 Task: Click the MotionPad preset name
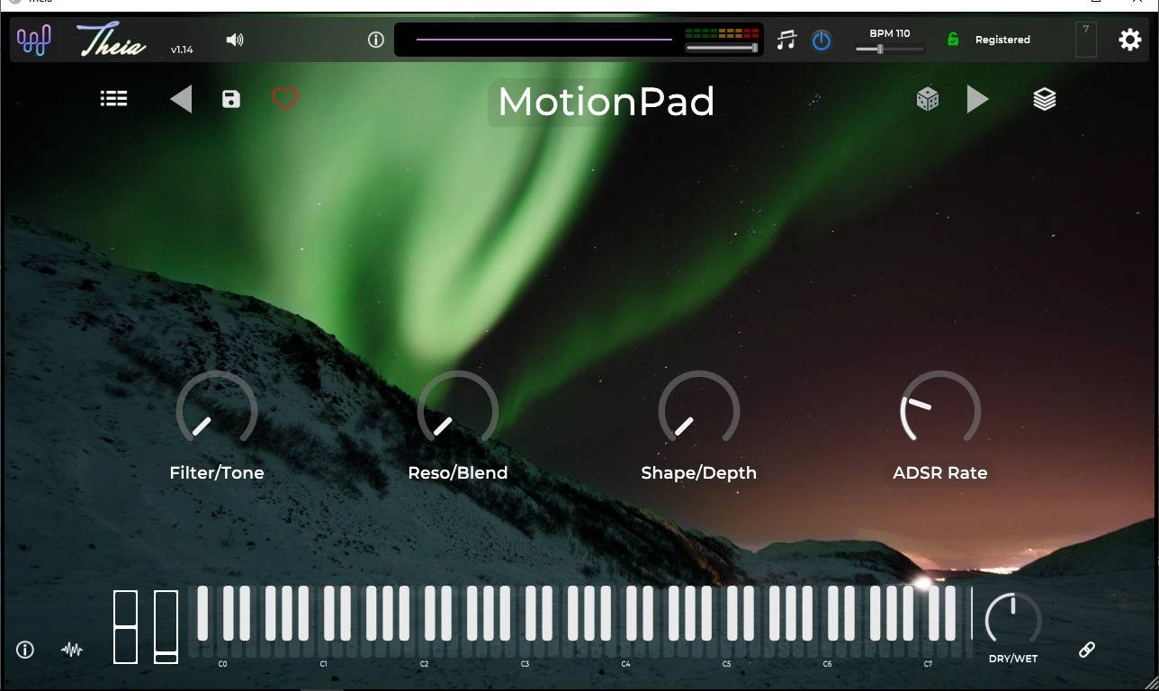(x=606, y=102)
